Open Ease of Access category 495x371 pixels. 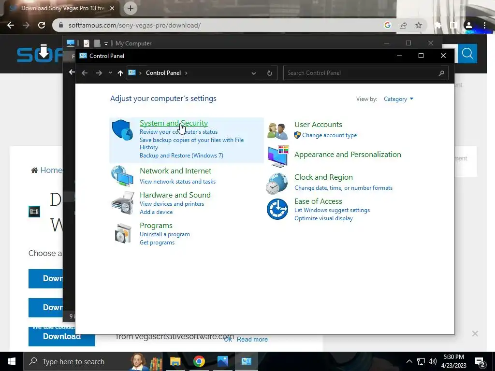[318, 201]
